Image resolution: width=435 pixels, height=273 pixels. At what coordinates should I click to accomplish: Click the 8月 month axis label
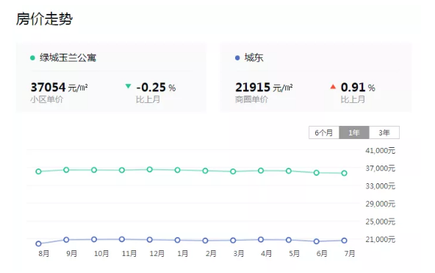tap(44, 253)
